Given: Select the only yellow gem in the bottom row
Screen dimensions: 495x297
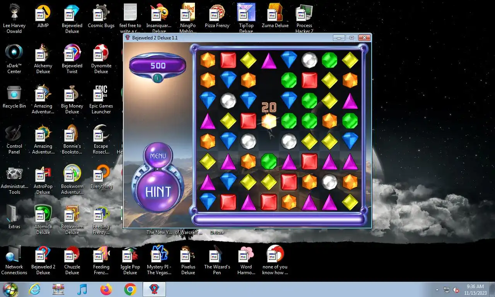Looking at the screenshot, I should click(350, 202).
